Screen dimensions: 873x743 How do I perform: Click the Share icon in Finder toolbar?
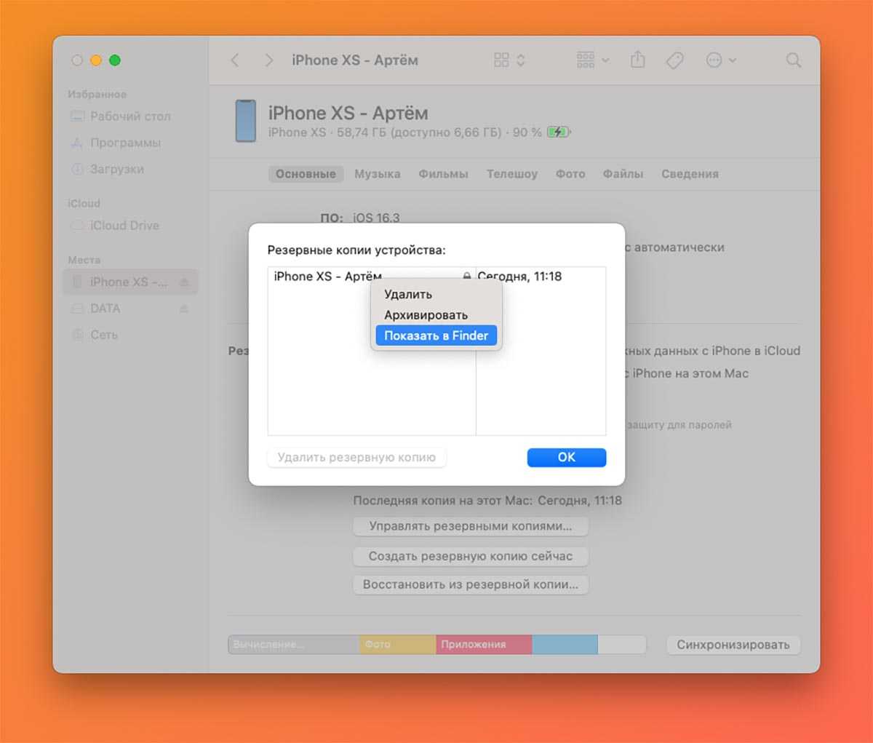coord(638,60)
